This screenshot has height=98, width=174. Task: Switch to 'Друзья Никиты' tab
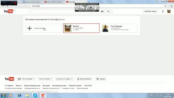pyautogui.click(x=33, y=2)
